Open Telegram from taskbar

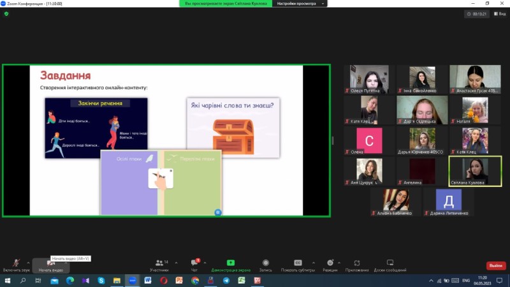(226, 281)
